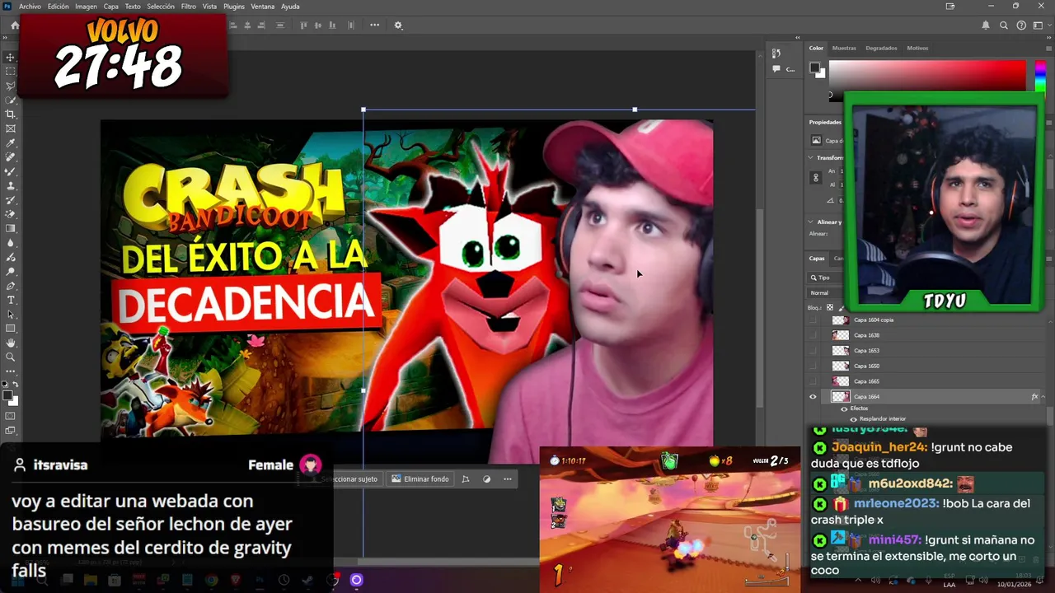The width and height of the screenshot is (1055, 593).
Task: Open the Tipo layer filter dropdown
Action: 827,278
